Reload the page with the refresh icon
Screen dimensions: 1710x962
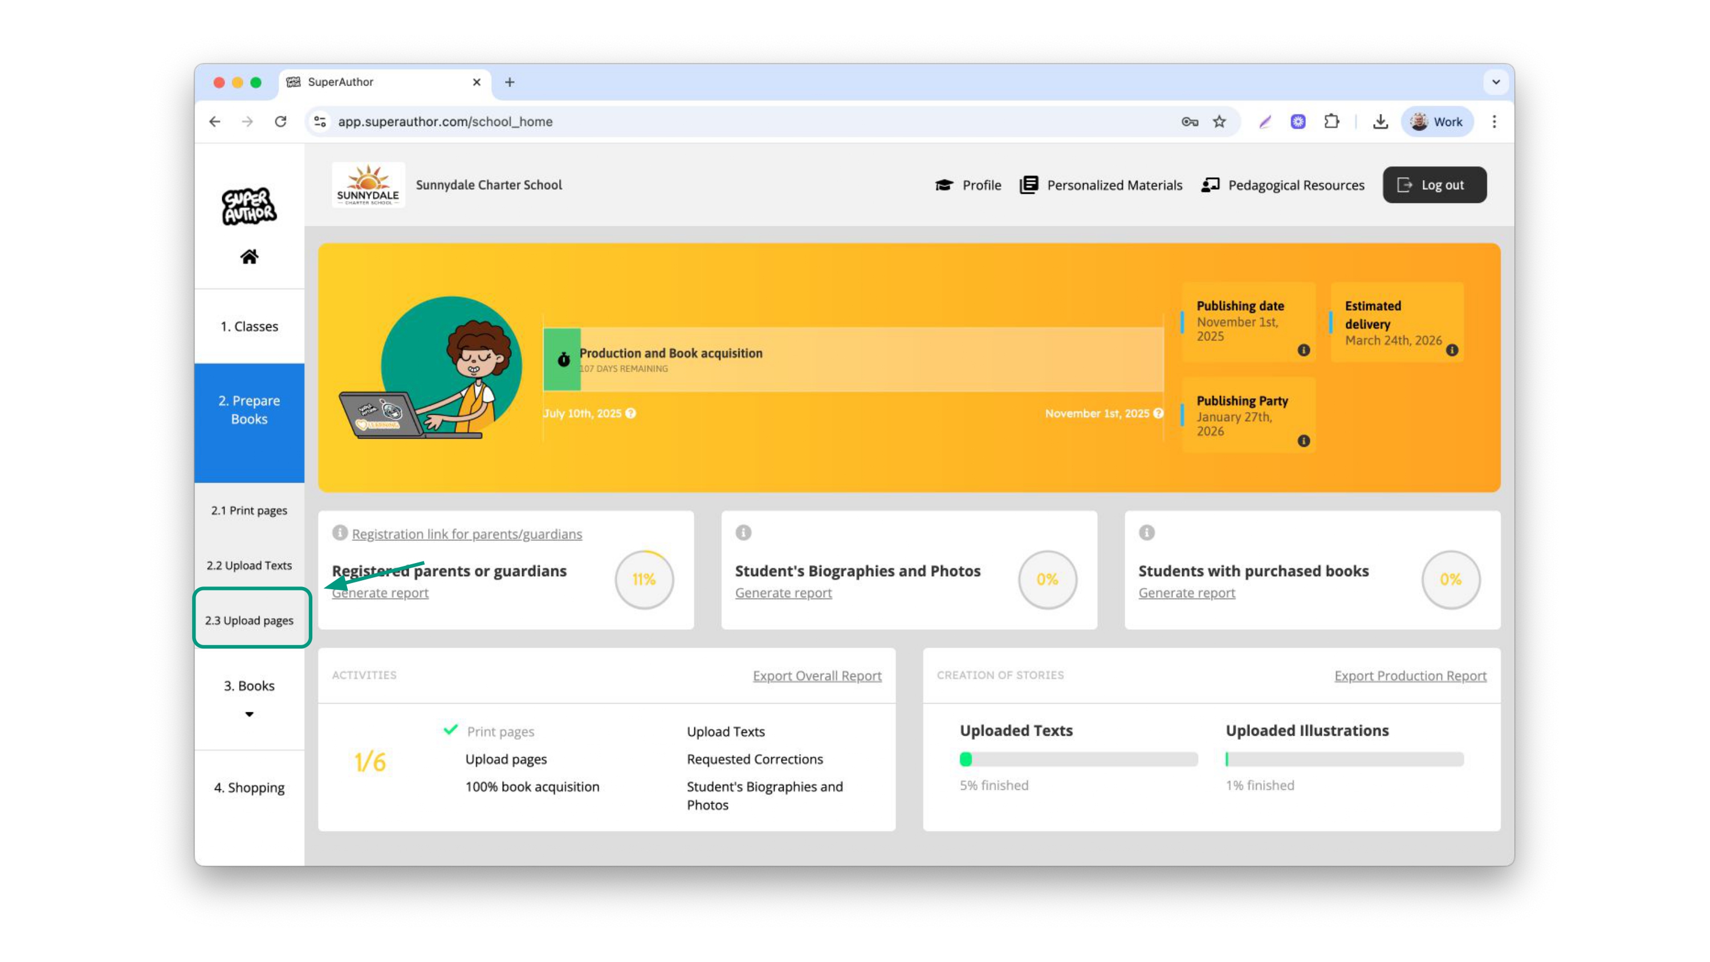click(x=281, y=121)
